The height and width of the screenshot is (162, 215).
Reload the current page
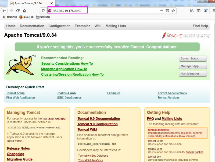(x=18, y=11)
